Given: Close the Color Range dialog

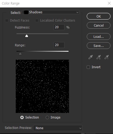Looking at the screenshot, I should (x=109, y=3).
